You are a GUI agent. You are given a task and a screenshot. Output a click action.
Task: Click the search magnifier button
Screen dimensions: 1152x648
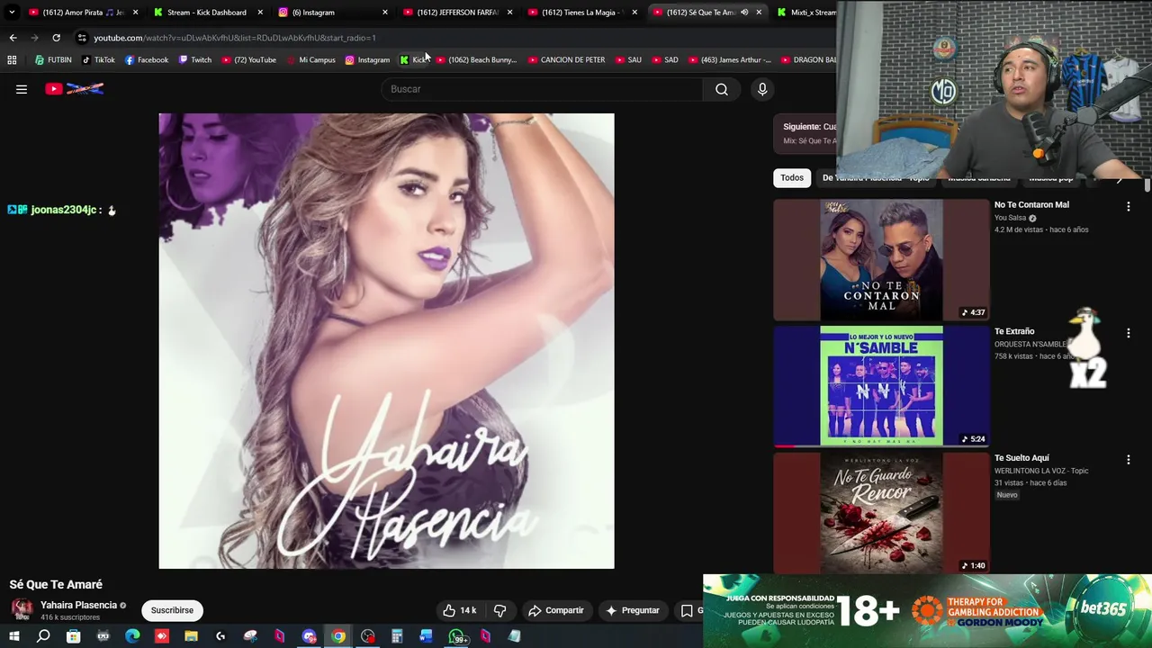click(x=722, y=89)
